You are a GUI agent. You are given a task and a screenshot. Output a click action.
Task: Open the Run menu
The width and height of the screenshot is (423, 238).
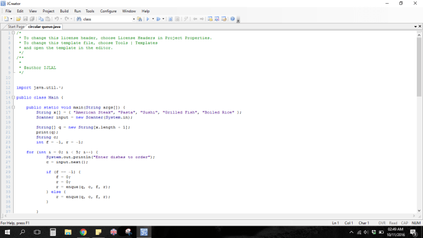point(77,11)
